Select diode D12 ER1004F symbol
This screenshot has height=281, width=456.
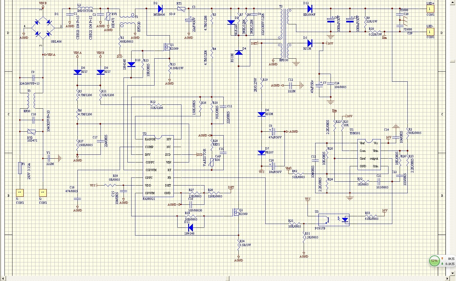(309, 9)
